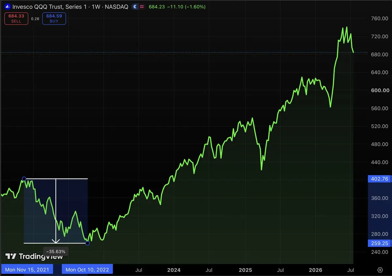The width and height of the screenshot is (392, 276).
Task: Click the 259.25 price axis tag
Action: (380, 243)
